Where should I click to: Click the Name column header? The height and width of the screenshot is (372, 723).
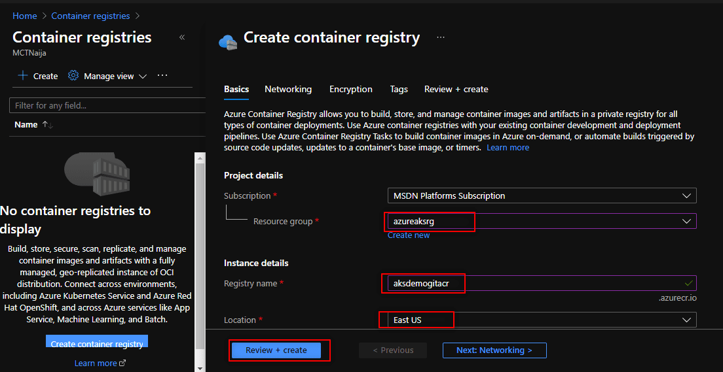(x=26, y=125)
